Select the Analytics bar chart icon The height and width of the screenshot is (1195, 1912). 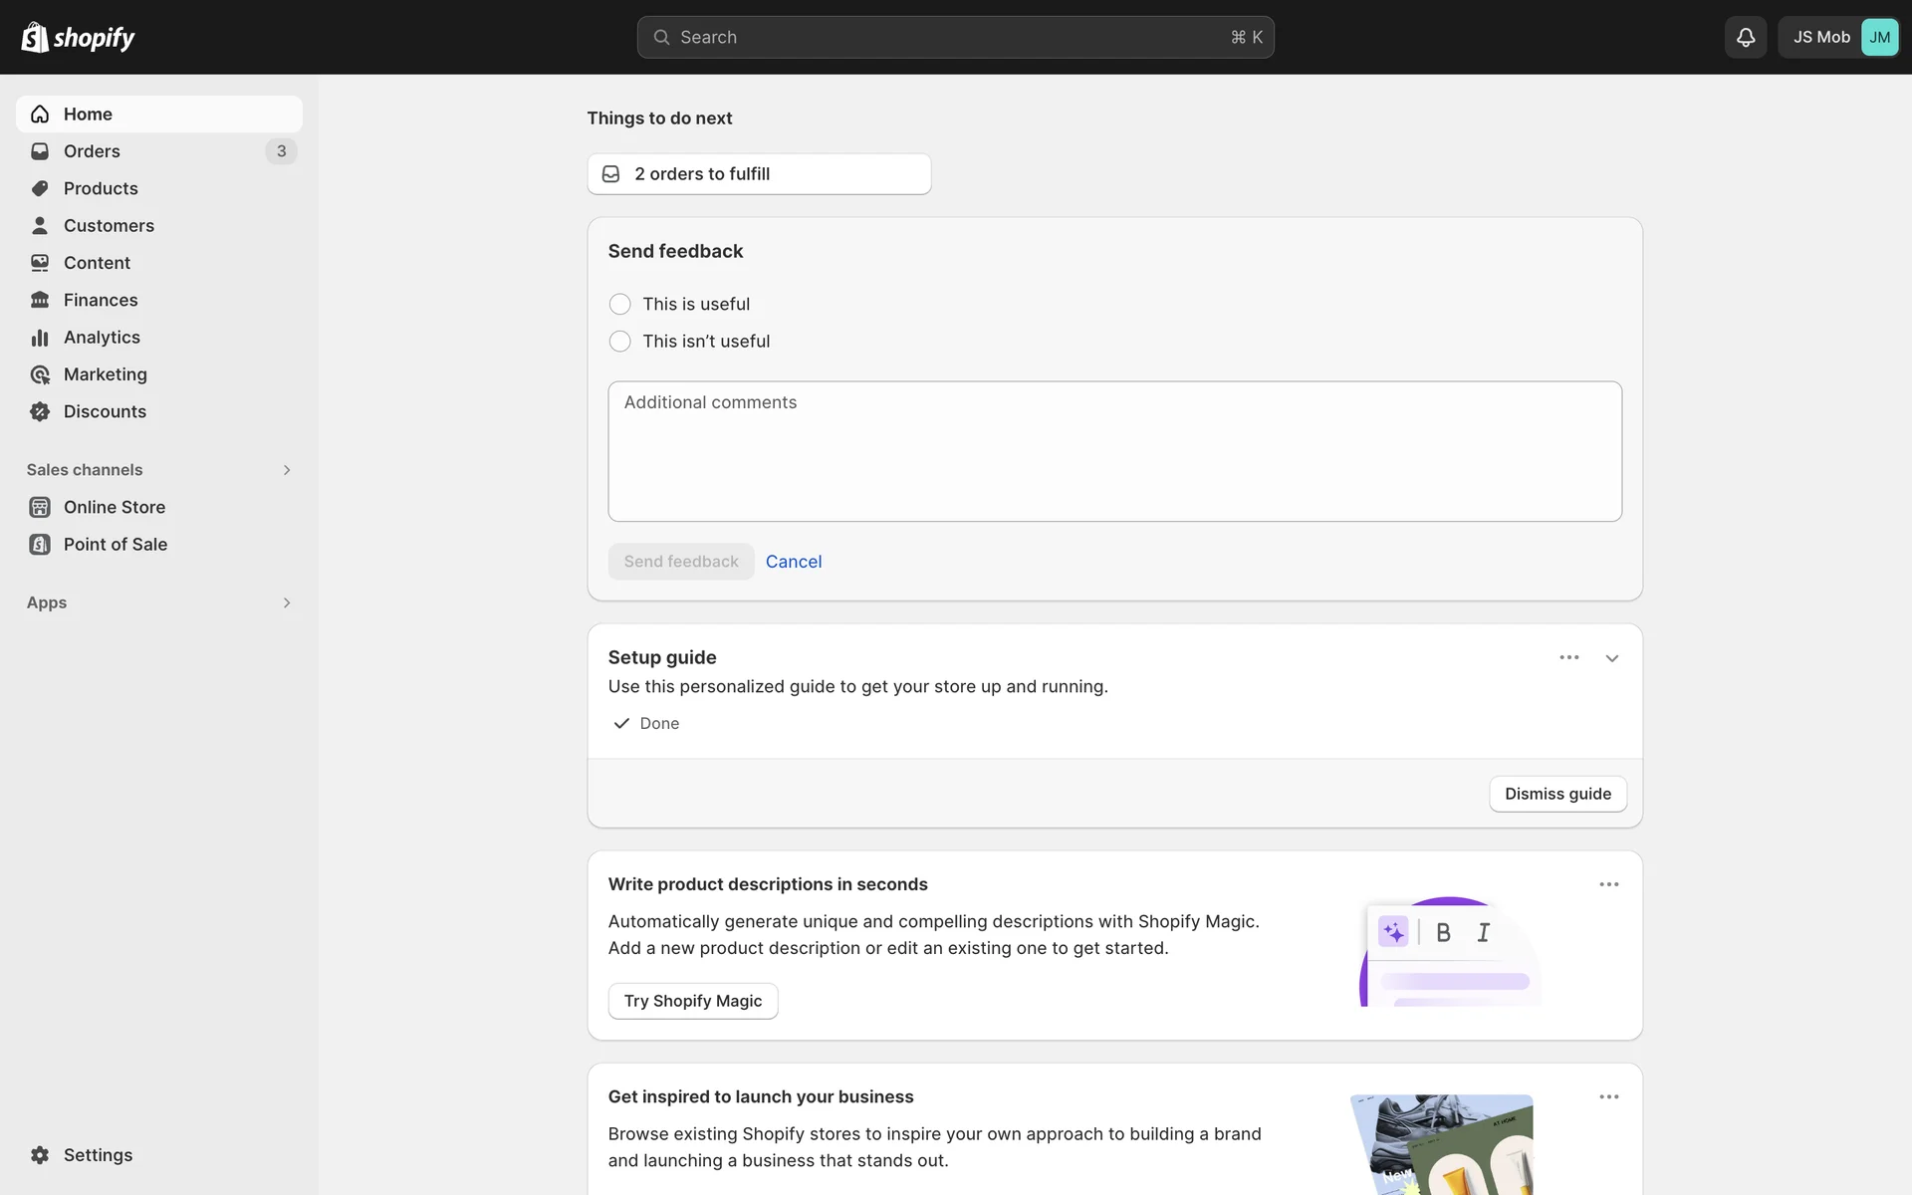pyautogui.click(x=40, y=337)
